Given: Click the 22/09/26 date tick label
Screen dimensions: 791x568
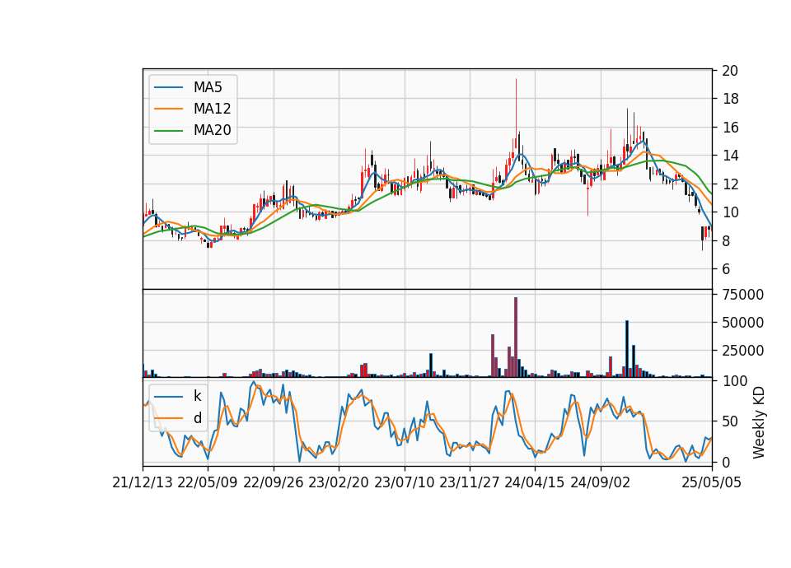Looking at the screenshot, I should point(274,482).
